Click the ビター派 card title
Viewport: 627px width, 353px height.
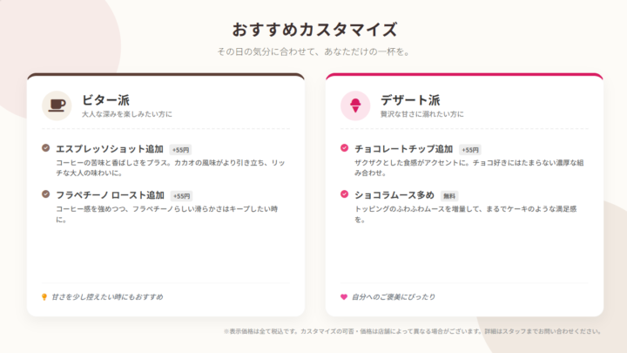pyautogui.click(x=105, y=100)
